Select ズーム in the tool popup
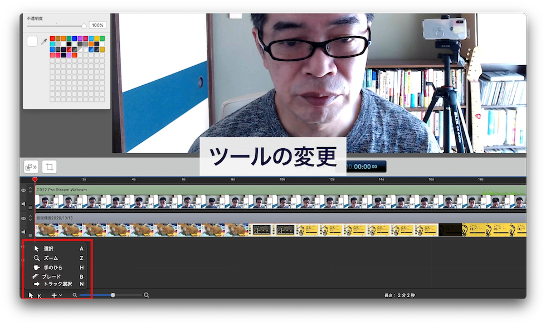The image size is (546, 325). coord(50,258)
